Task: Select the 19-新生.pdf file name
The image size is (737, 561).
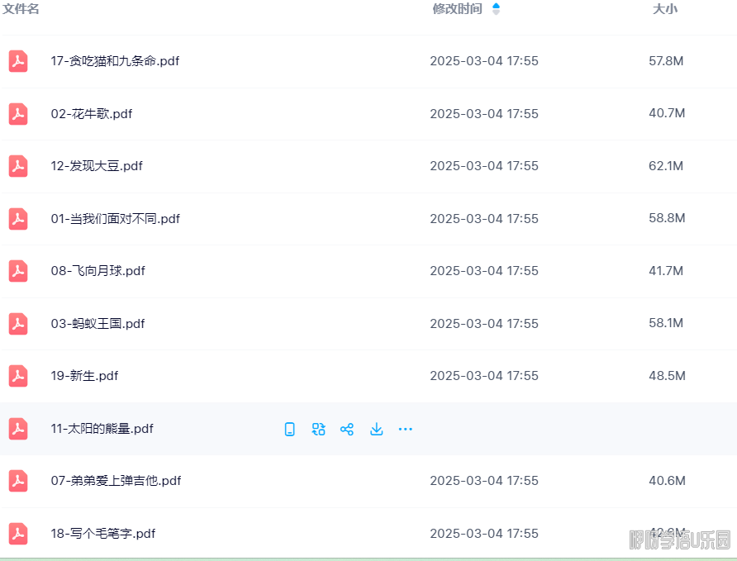Action: pos(84,376)
